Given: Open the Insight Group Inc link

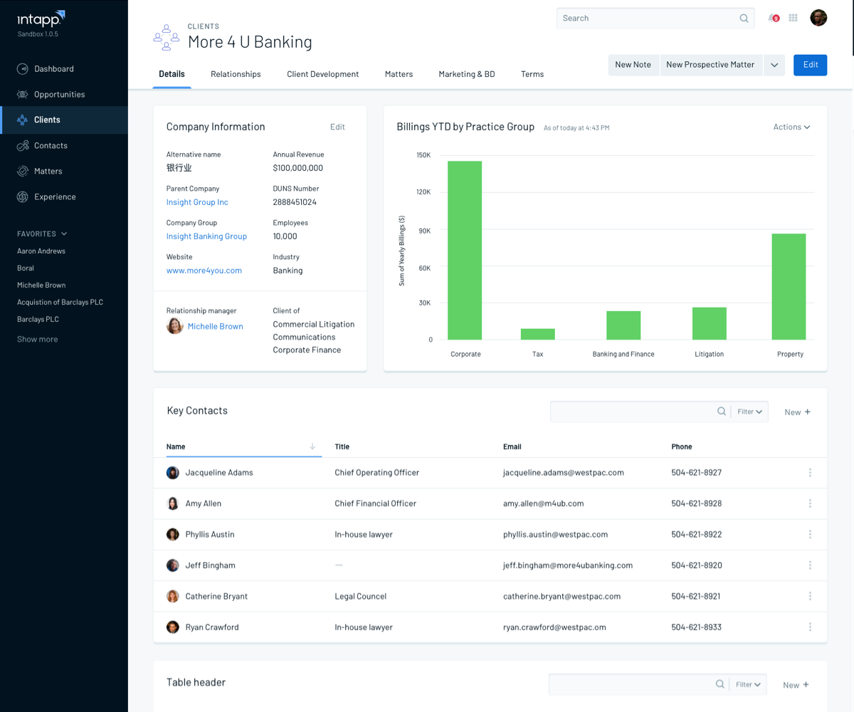Looking at the screenshot, I should pos(197,202).
